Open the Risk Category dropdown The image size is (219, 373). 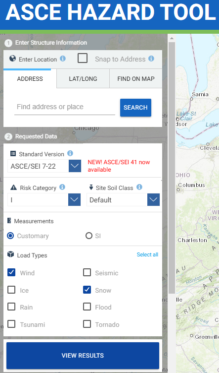coord(75,199)
